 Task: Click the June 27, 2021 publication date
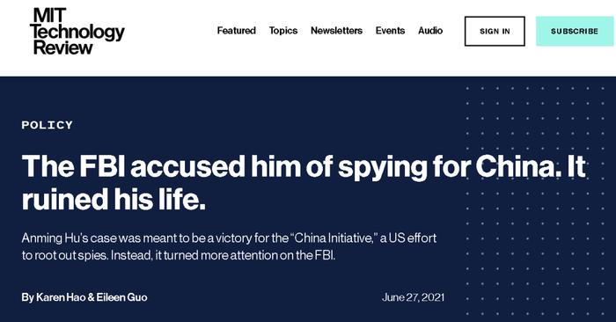tap(413, 297)
